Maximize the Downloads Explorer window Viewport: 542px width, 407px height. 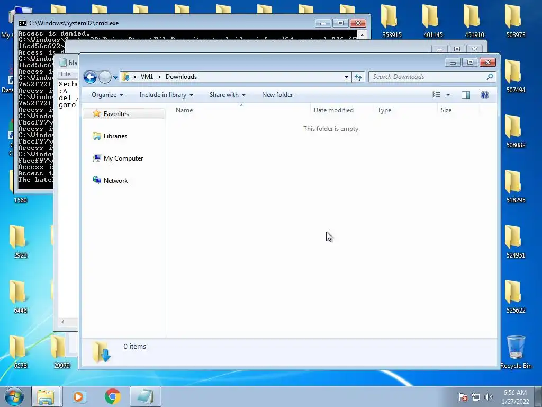(470, 63)
